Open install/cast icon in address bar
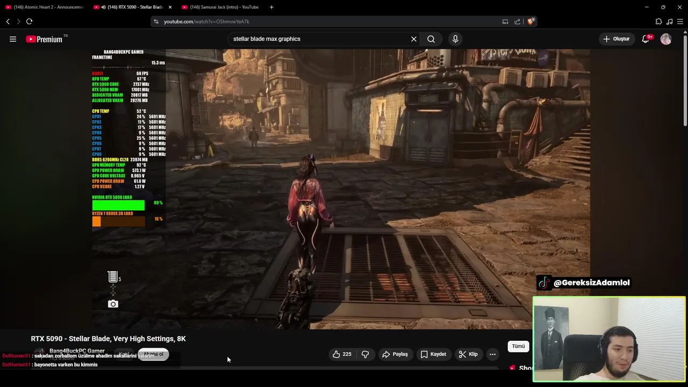 coord(505,21)
